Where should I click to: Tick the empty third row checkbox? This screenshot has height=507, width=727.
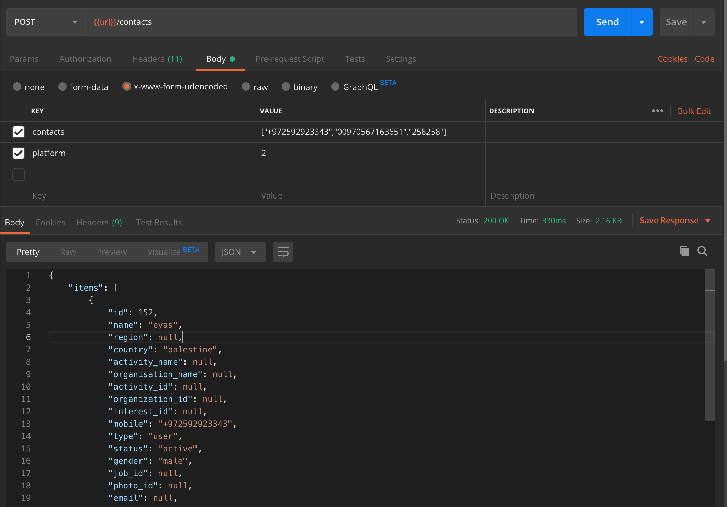click(x=19, y=174)
